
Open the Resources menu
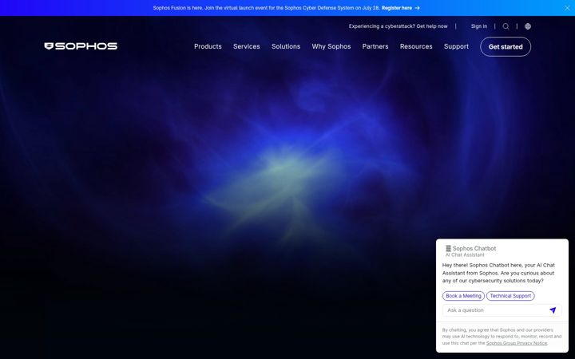pos(416,46)
